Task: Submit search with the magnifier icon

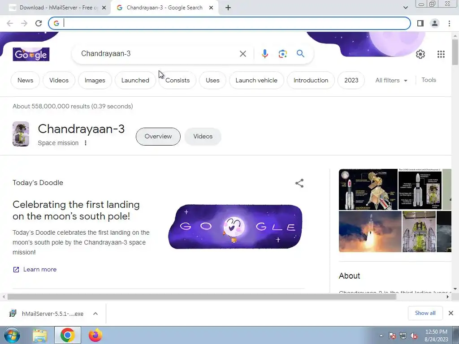Action: tap(300, 54)
